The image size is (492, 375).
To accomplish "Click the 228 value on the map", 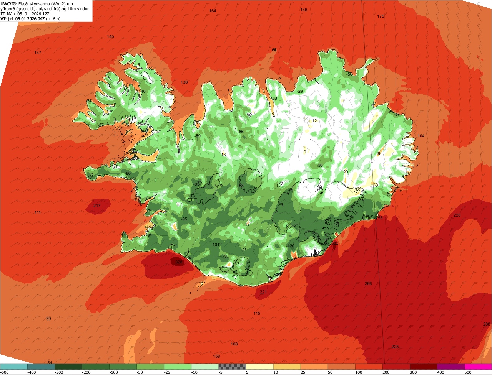I will pyautogui.click(x=457, y=215).
